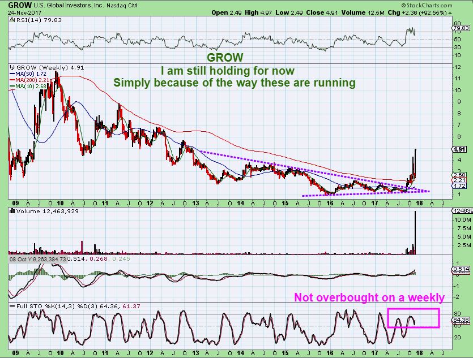Click year 11 on the price panel time axis
The width and height of the screenshot is (473, 358).
pyautogui.click(x=105, y=203)
